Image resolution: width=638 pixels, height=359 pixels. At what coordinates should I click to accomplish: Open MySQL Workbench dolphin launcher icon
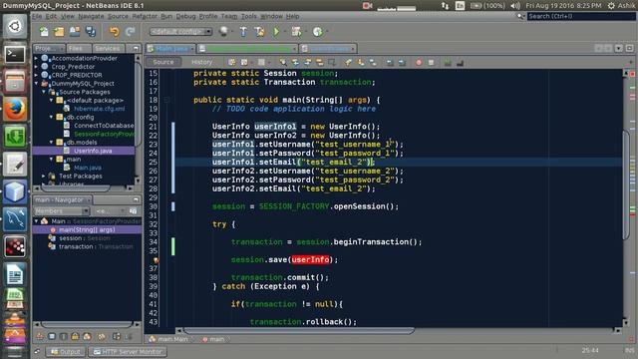[x=15, y=219]
